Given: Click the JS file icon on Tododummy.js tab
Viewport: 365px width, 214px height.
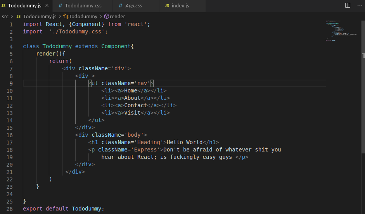Looking at the screenshot, I should point(3,5).
